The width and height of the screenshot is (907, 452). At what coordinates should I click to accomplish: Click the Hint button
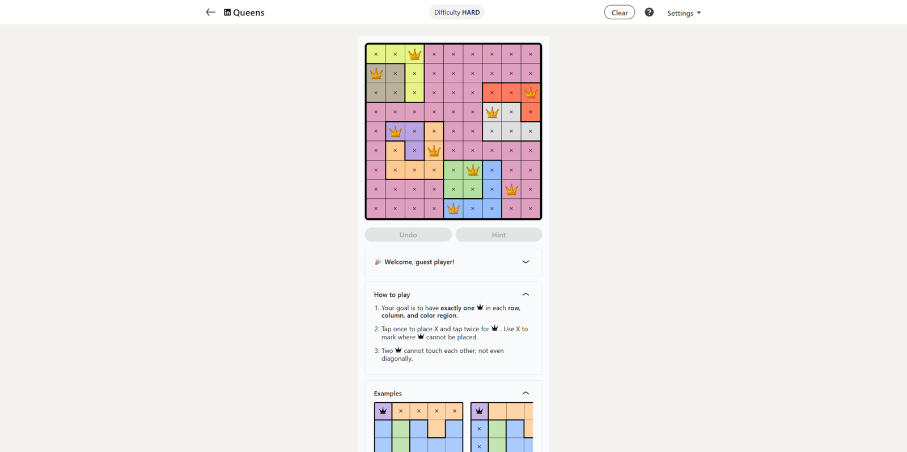point(499,234)
